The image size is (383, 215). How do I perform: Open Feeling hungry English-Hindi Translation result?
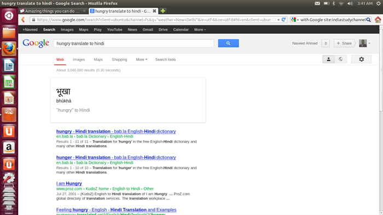[x=116, y=210]
